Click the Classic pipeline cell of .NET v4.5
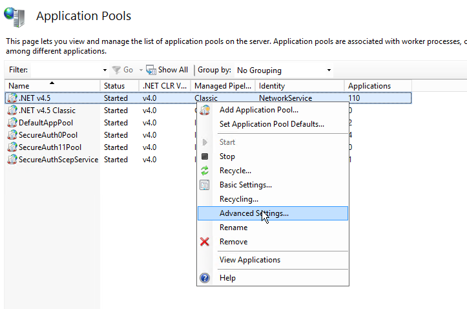Image resolution: width=467 pixels, height=309 pixels. coord(206,98)
